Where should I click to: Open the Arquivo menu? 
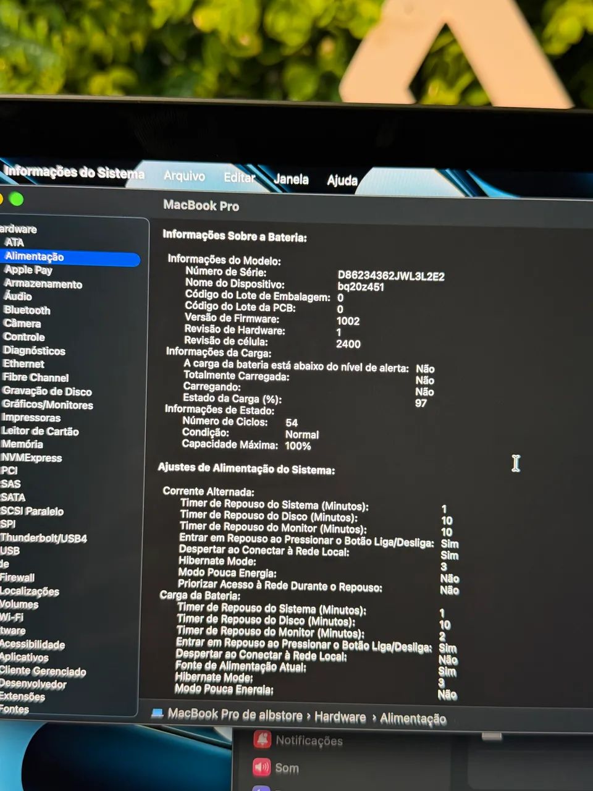[x=184, y=176]
